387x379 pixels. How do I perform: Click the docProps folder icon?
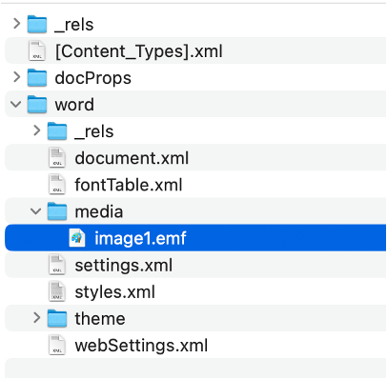37,78
